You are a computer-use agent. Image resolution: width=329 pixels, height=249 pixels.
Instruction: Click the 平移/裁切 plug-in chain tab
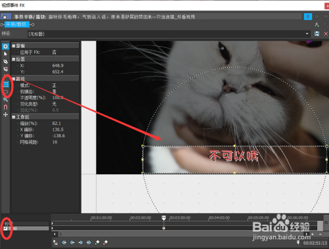17,24
